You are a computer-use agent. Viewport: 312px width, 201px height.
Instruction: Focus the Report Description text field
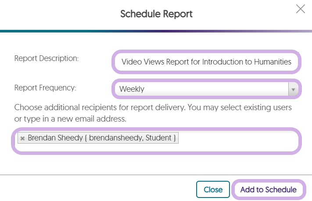pyautogui.click(x=206, y=62)
